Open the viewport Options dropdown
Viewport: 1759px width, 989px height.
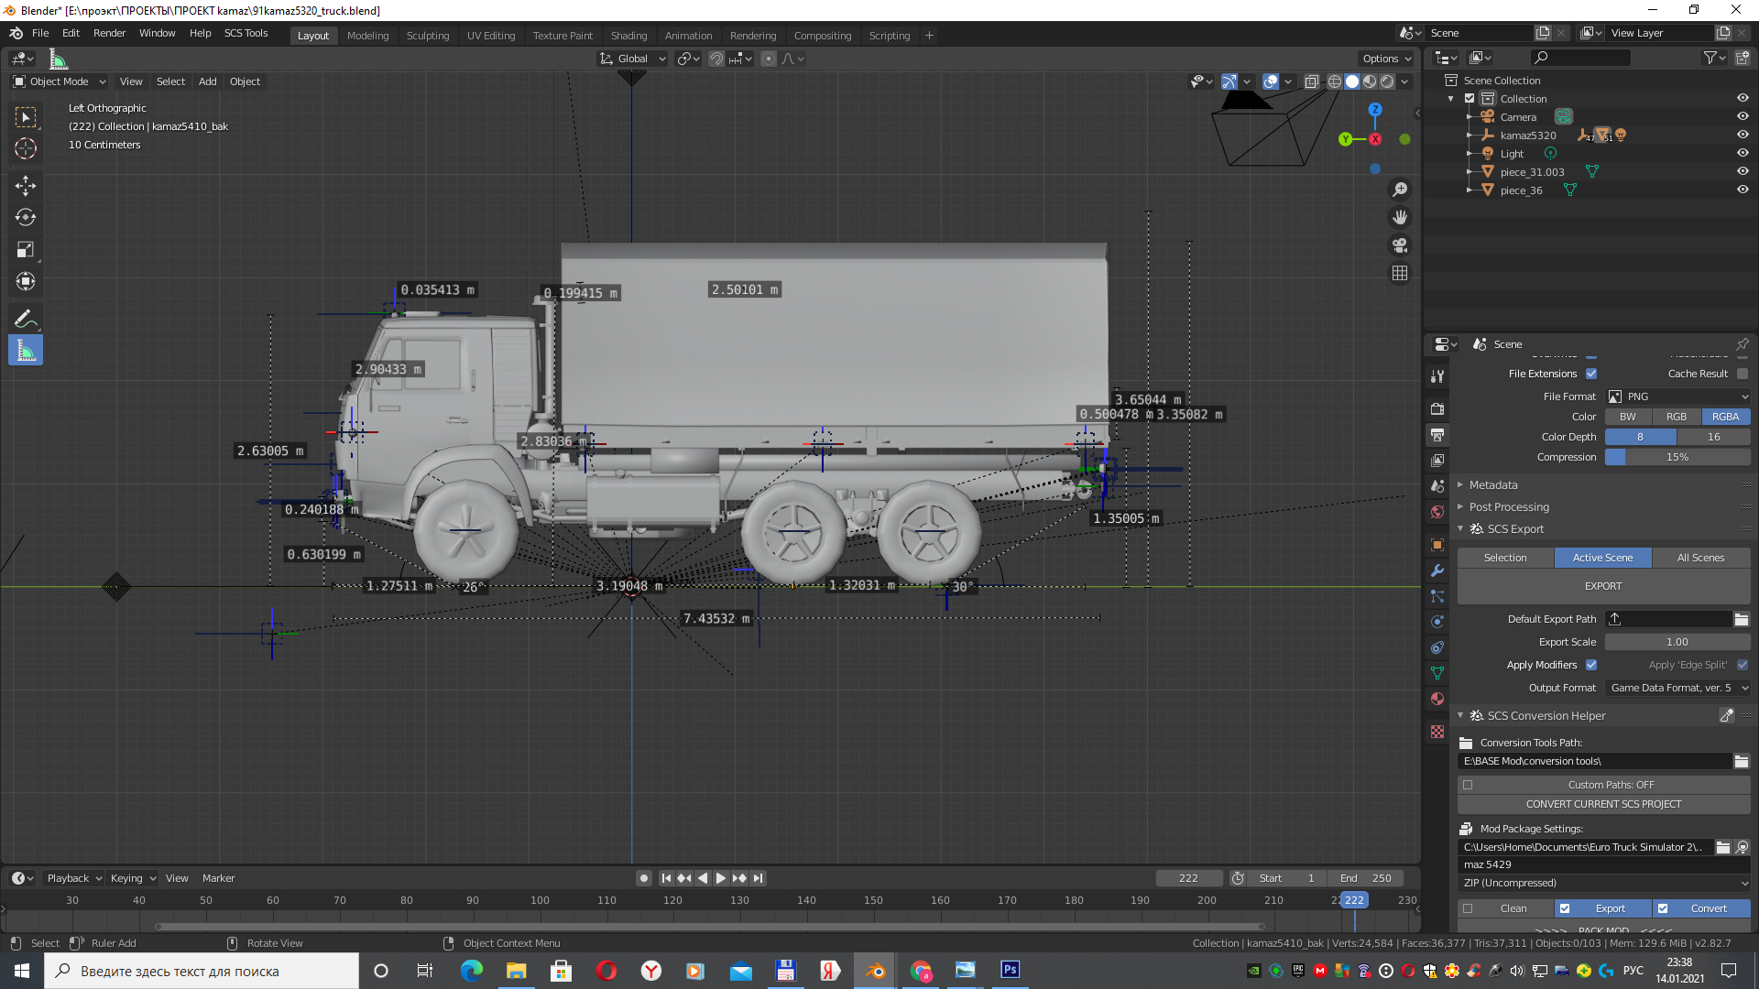[1387, 59]
